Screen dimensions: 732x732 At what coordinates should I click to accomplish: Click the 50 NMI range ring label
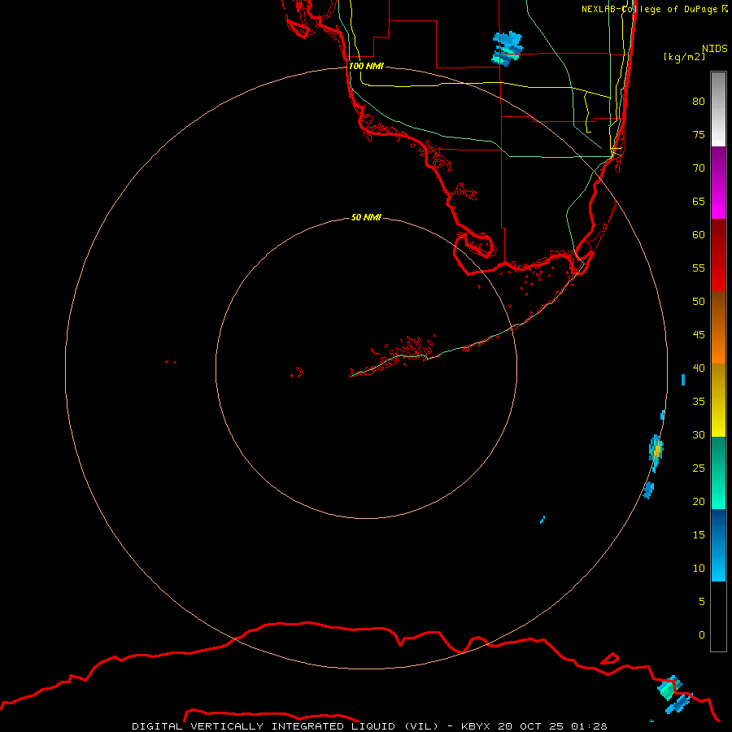click(366, 217)
